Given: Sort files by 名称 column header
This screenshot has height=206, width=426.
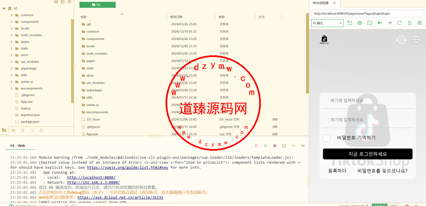Looking at the screenshot, I should (x=83, y=17).
